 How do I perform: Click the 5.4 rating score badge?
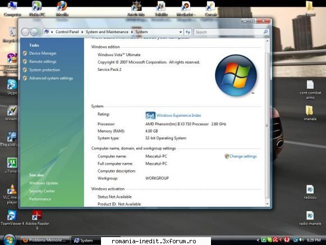pyautogui.click(x=150, y=116)
